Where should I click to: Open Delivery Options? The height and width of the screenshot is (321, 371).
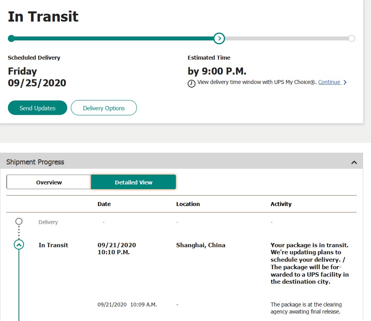point(103,108)
